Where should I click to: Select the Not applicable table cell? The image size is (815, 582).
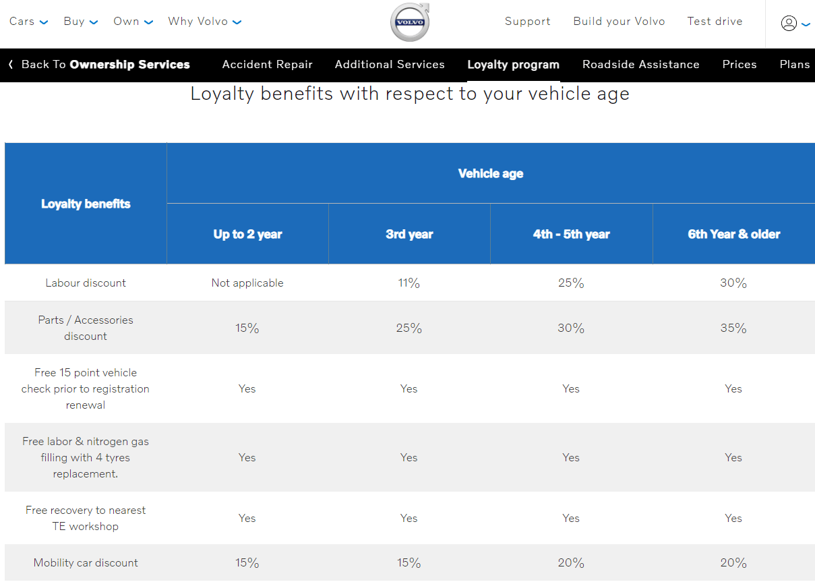point(247,283)
